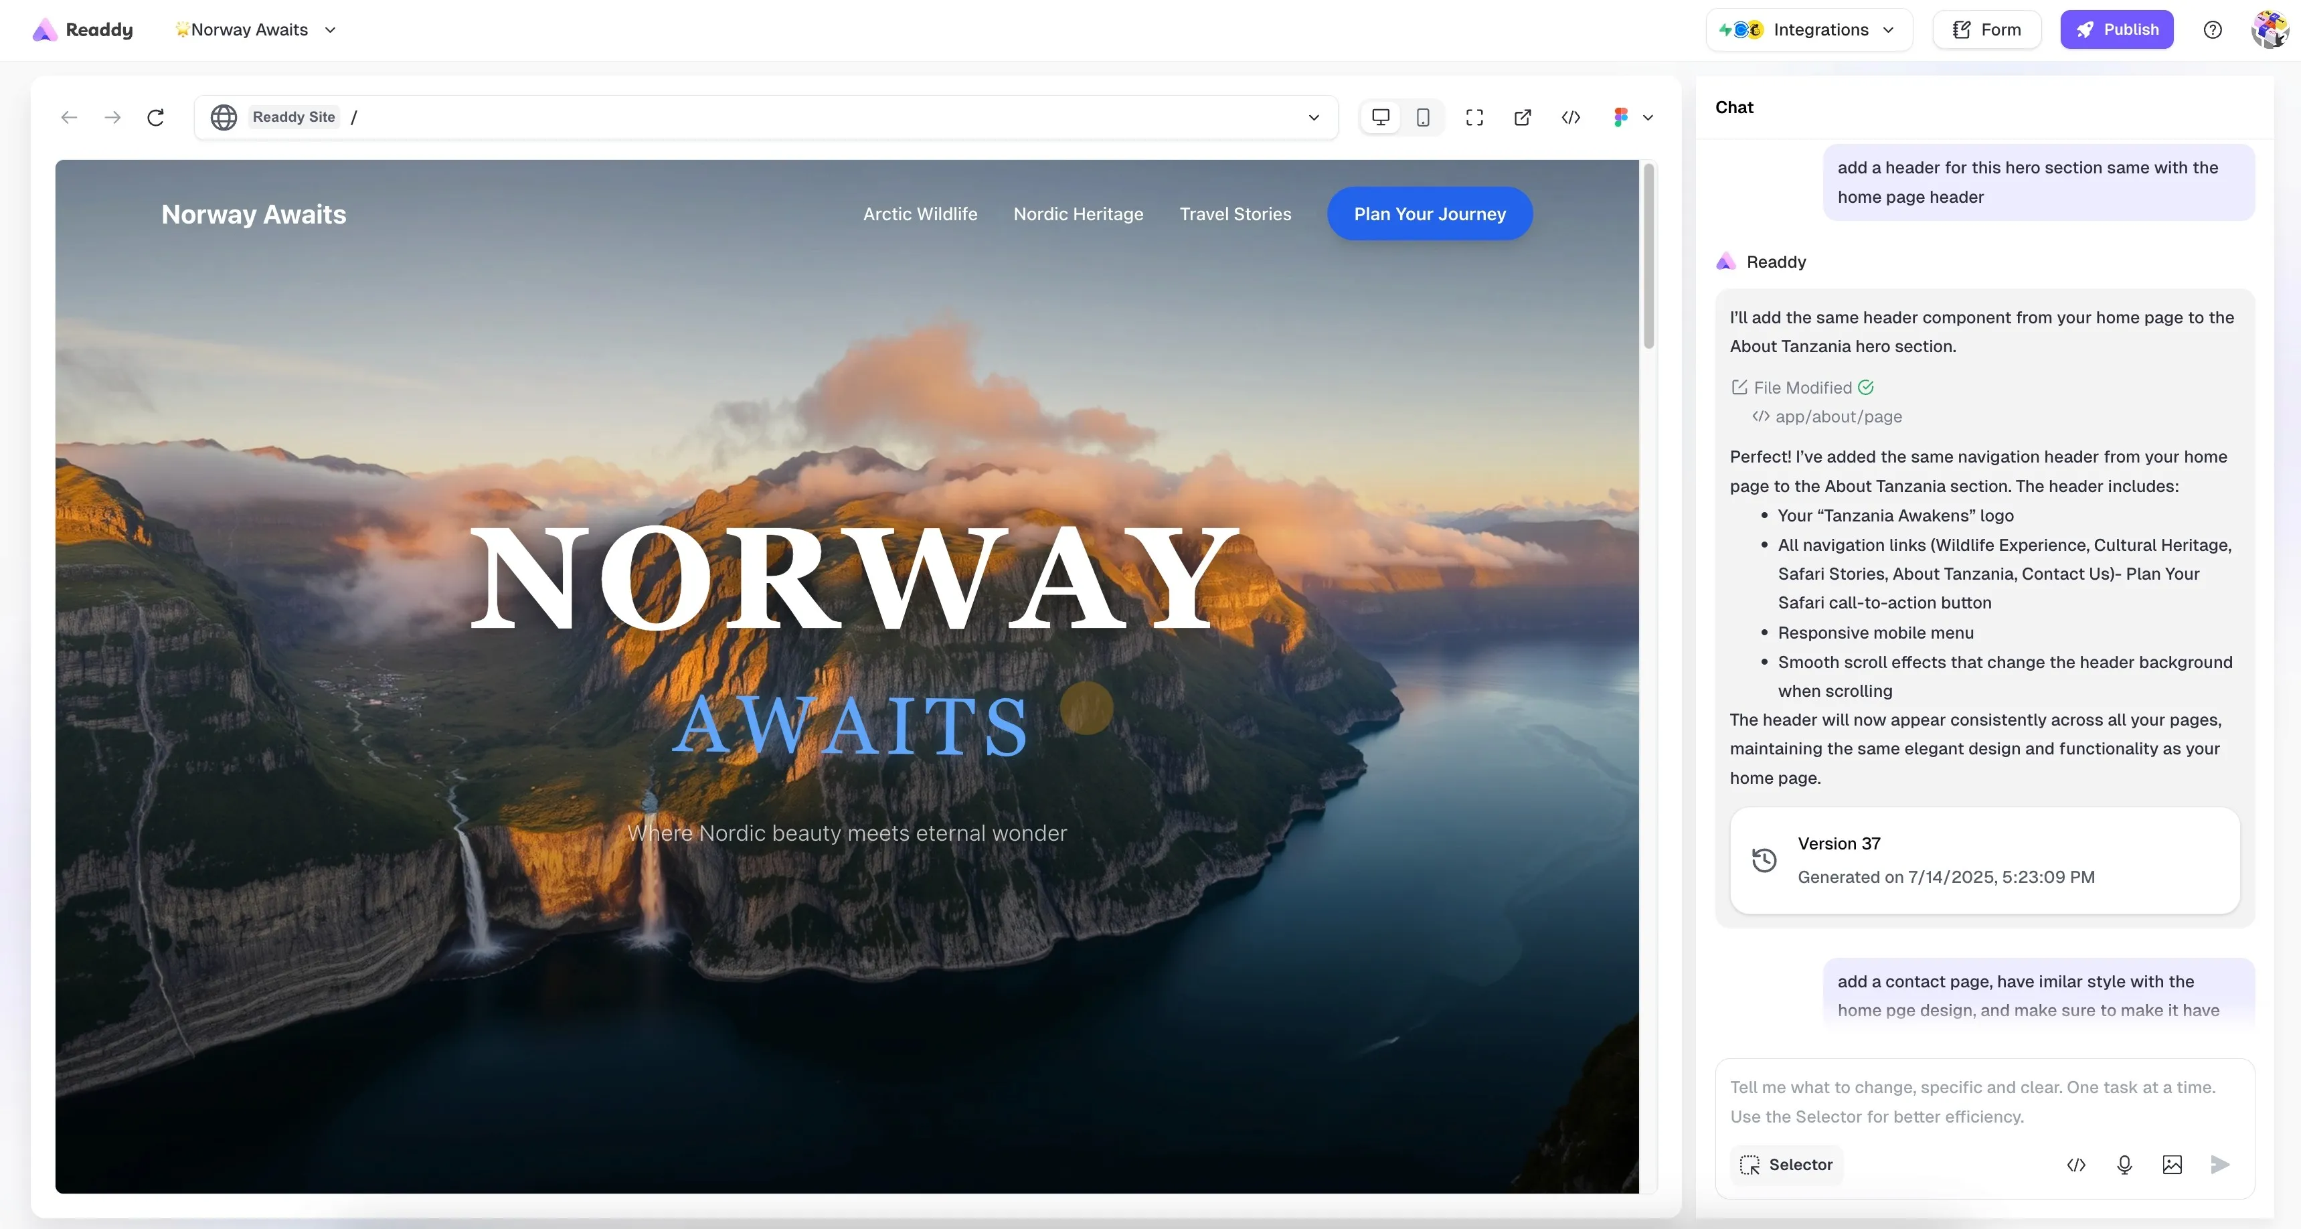Click the globe icon in address bar
2301x1229 pixels.
(x=224, y=117)
